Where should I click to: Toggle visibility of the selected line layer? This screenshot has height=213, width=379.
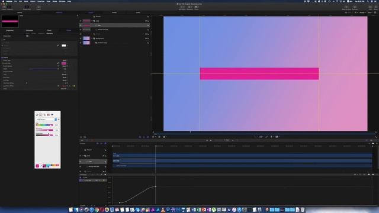pyautogui.click(x=81, y=25)
